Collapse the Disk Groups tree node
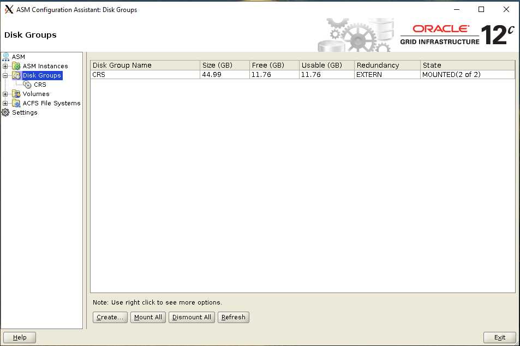The width and height of the screenshot is (520, 346). pos(5,76)
